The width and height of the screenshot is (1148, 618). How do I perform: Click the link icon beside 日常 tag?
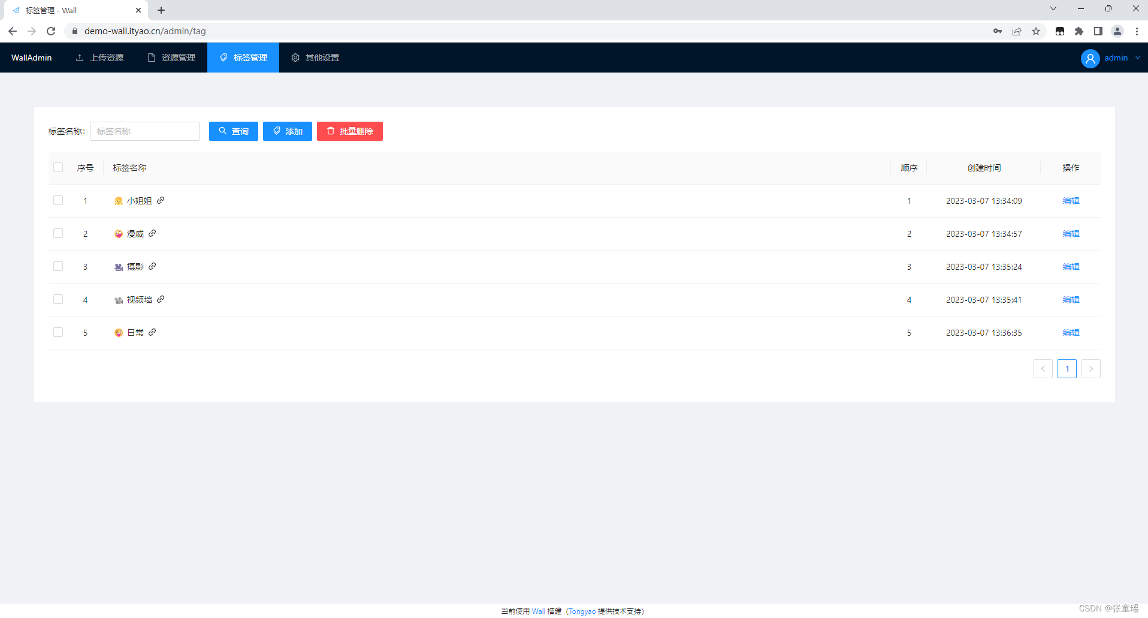pyautogui.click(x=152, y=332)
